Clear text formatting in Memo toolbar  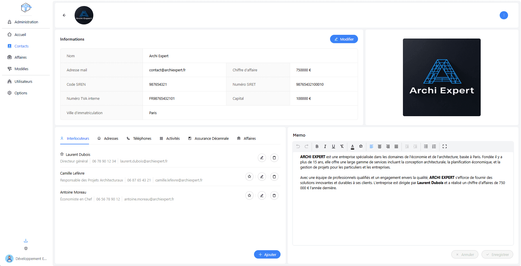(x=342, y=146)
